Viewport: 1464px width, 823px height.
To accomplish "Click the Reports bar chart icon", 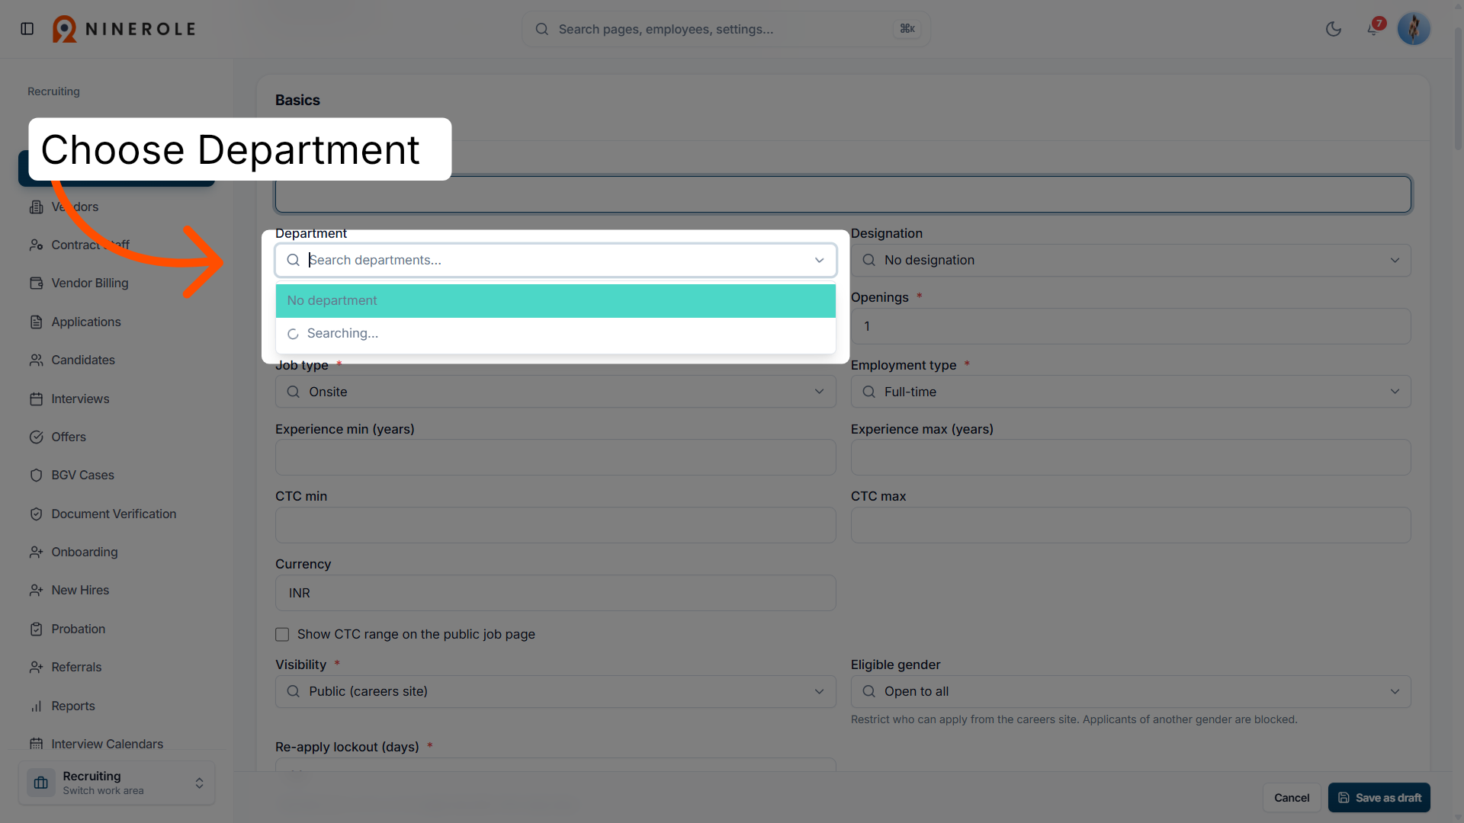I will pyautogui.click(x=36, y=706).
